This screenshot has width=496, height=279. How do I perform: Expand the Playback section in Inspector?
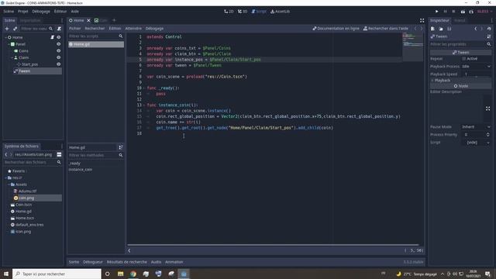(x=460, y=81)
